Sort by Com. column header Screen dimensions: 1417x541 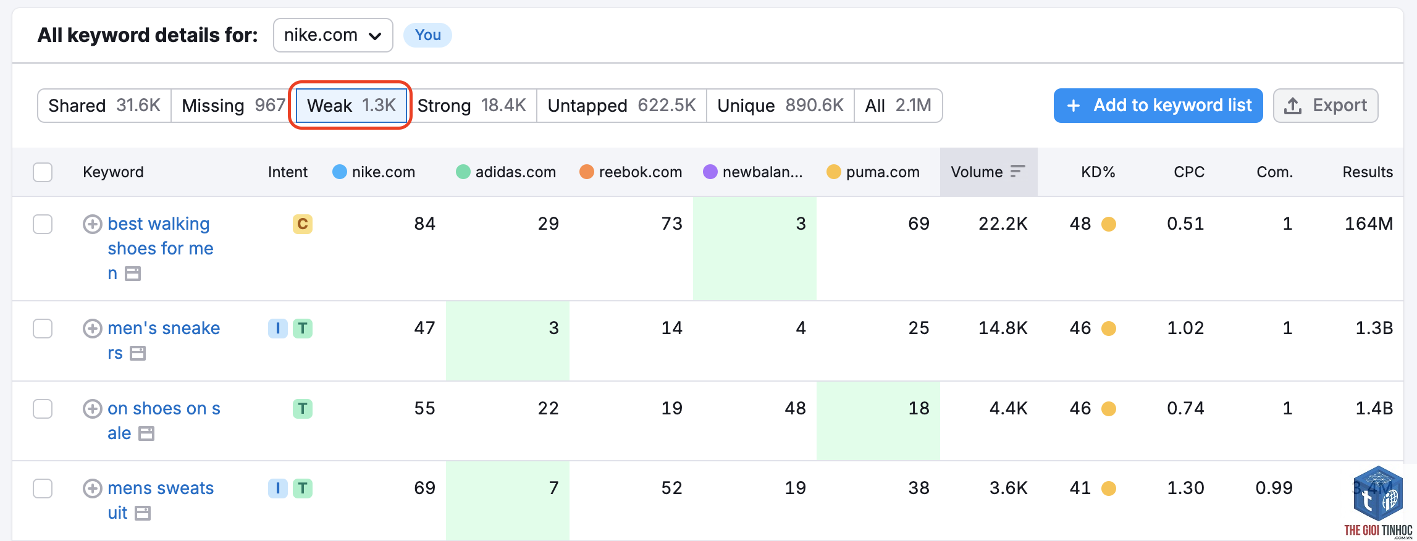[1274, 172]
